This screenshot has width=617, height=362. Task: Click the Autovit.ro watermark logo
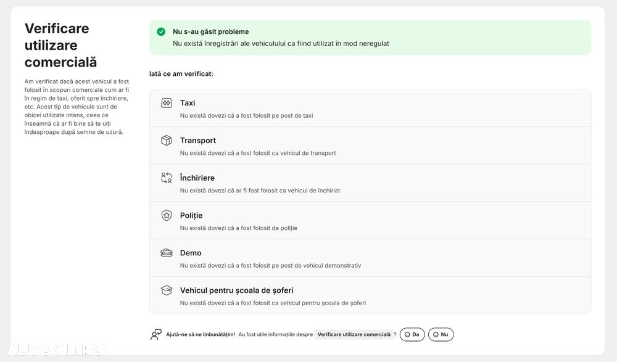(56, 349)
